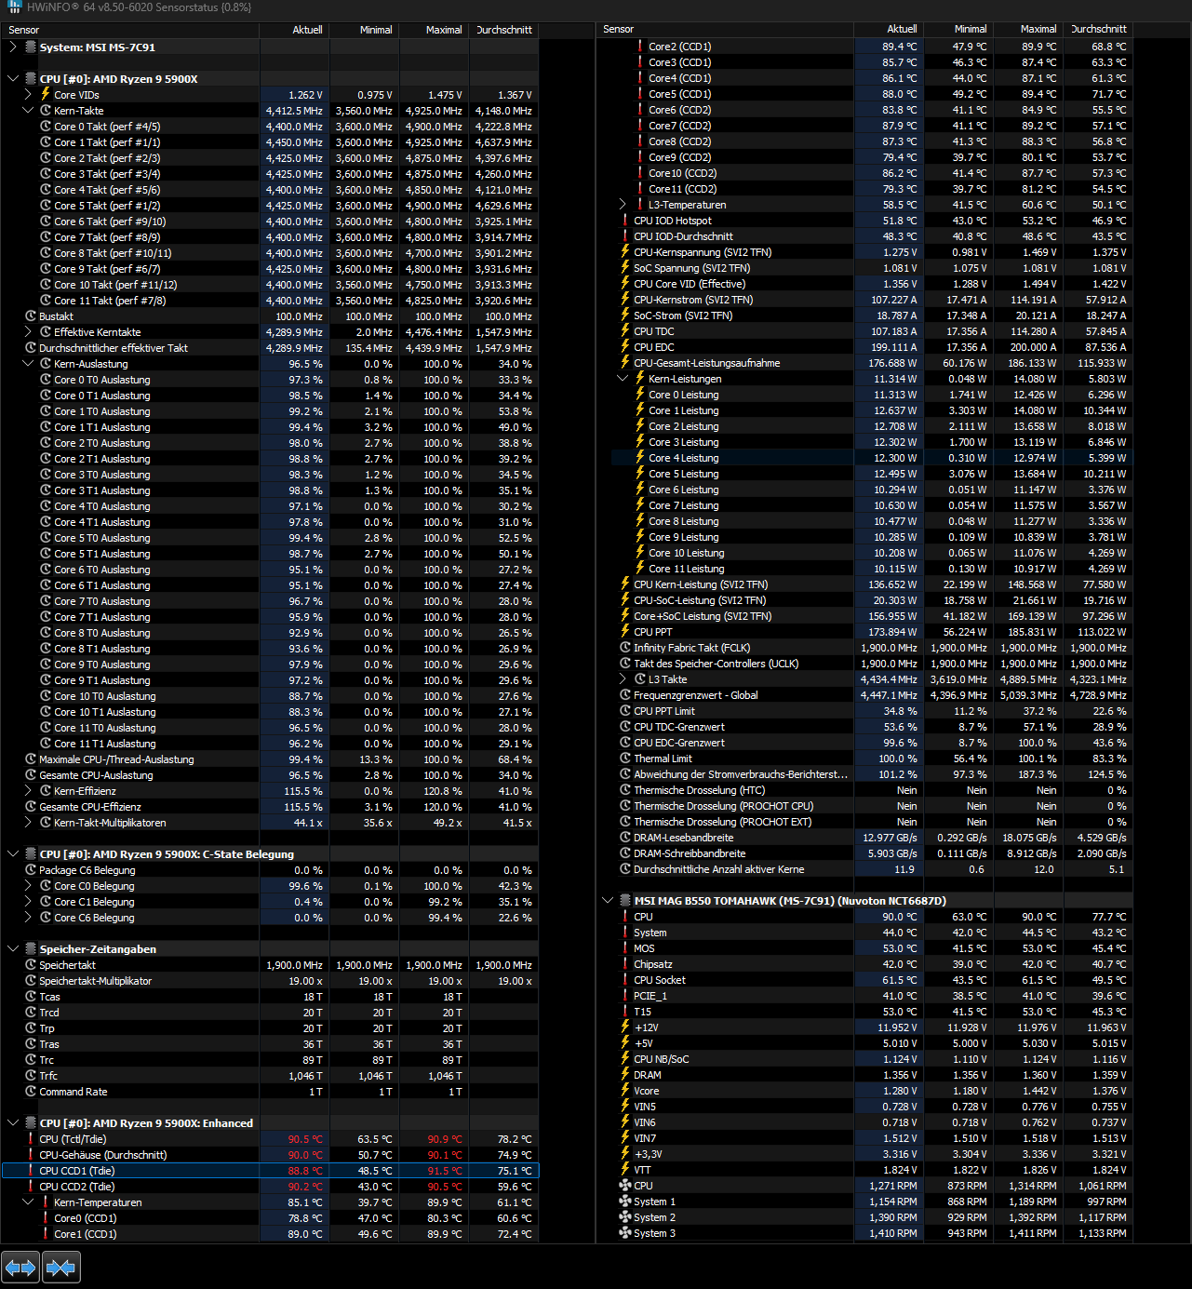The image size is (1192, 1289).
Task: Click lightning icon beside Core 4 Leistung
Action: 640,458
